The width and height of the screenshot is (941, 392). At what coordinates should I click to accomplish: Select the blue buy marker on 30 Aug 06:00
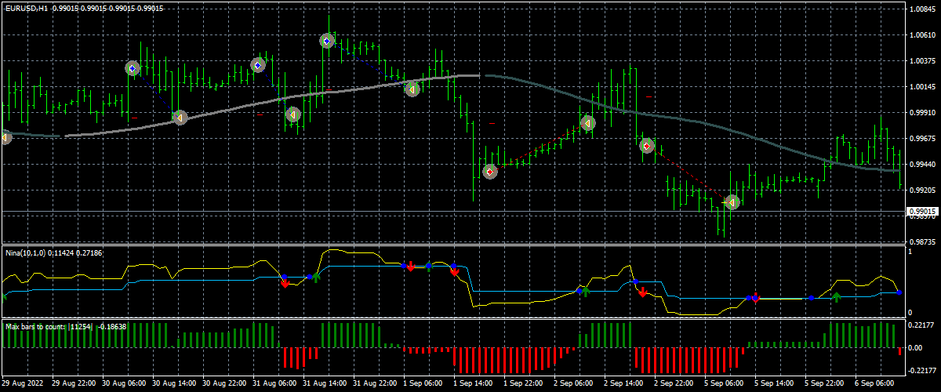click(132, 69)
